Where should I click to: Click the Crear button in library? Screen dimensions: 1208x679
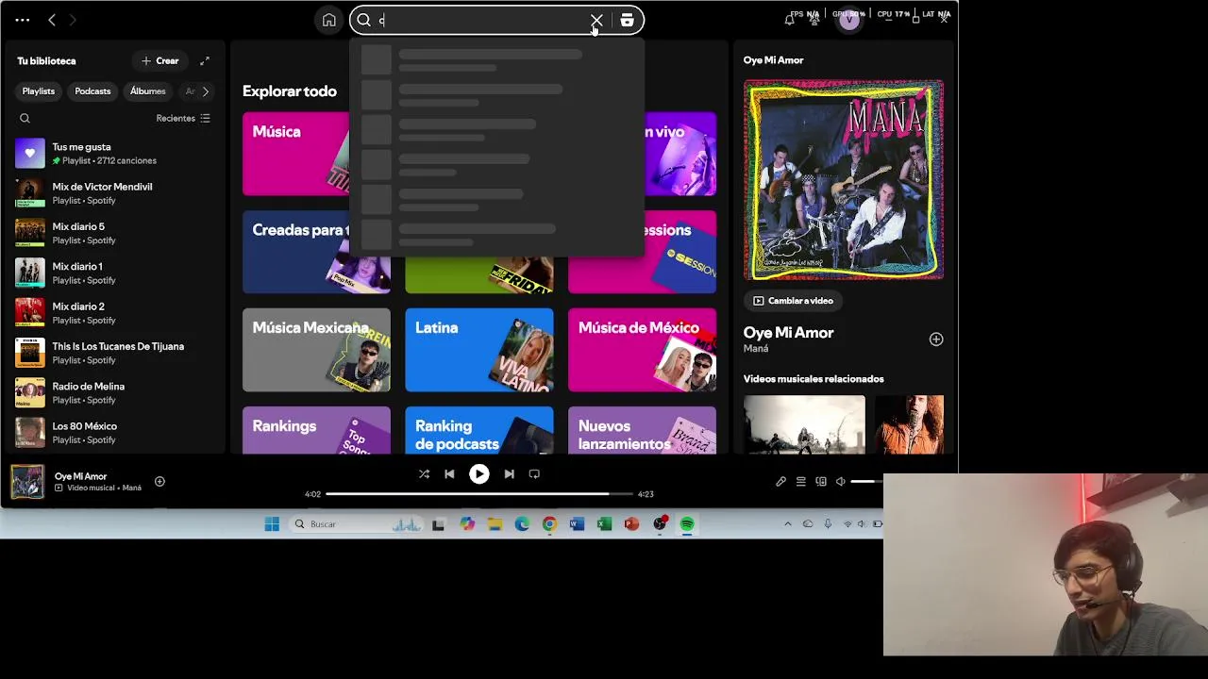(159, 60)
